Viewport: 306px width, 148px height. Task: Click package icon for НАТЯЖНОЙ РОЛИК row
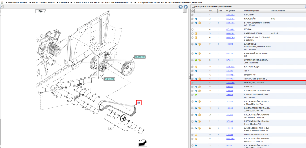tap(196, 33)
